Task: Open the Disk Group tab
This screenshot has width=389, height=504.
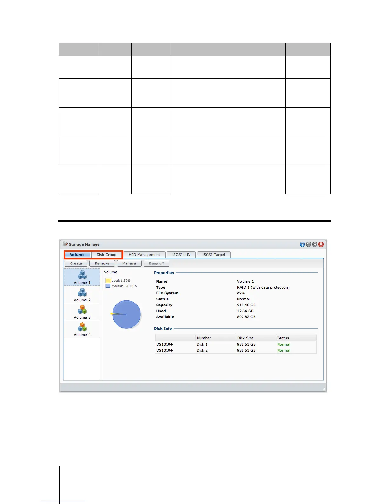Action: point(106,255)
